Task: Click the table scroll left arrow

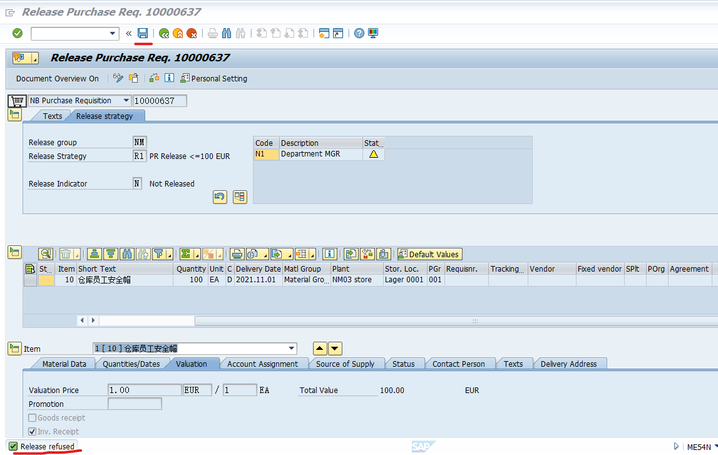Action: 82,320
